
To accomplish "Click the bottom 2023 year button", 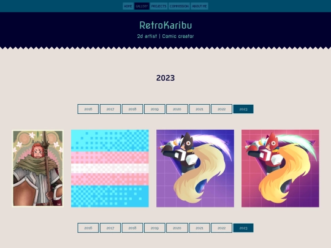I will click(243, 228).
